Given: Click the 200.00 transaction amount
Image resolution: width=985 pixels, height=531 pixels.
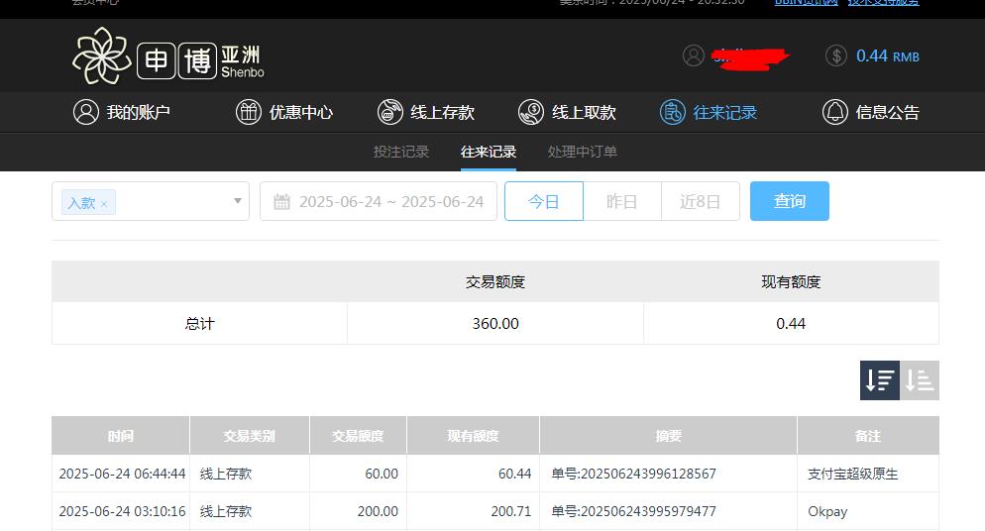Looking at the screenshot, I should point(378,511).
